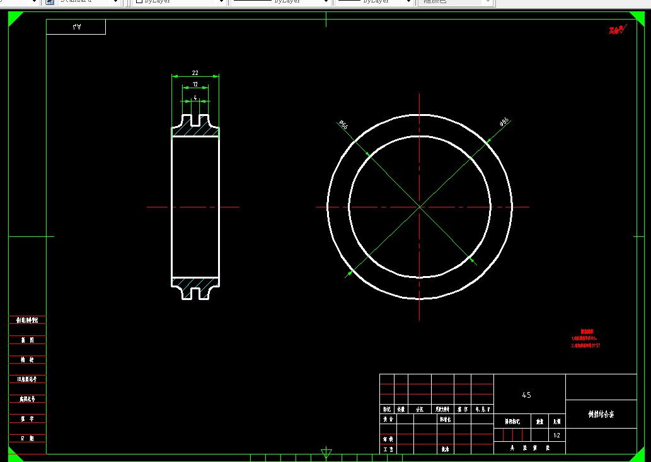The height and width of the screenshot is (462, 651).
Task: Open the ByLayer linetype dropdown
Action: click(x=280, y=2)
